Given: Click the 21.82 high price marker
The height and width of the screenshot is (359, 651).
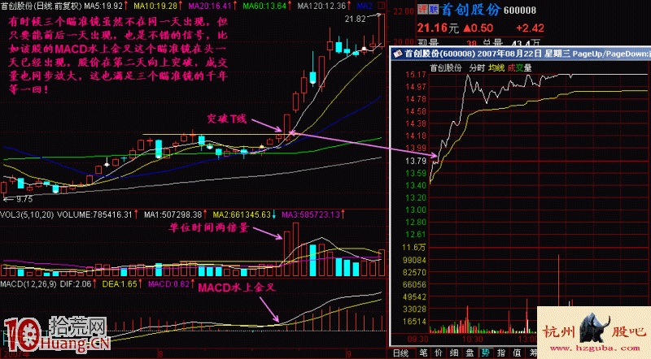Looking at the screenshot, I should pyautogui.click(x=355, y=19).
